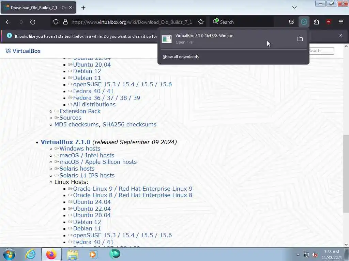349x261 pixels.
Task: Click the forward navigation arrow
Action: pyautogui.click(x=20, y=22)
